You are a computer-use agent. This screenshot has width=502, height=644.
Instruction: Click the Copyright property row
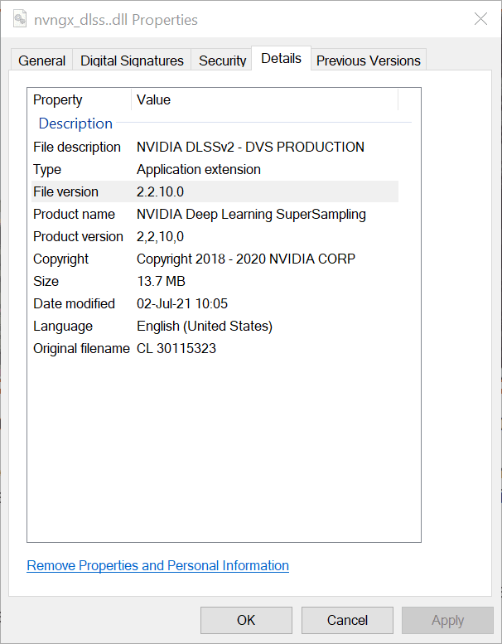point(61,259)
